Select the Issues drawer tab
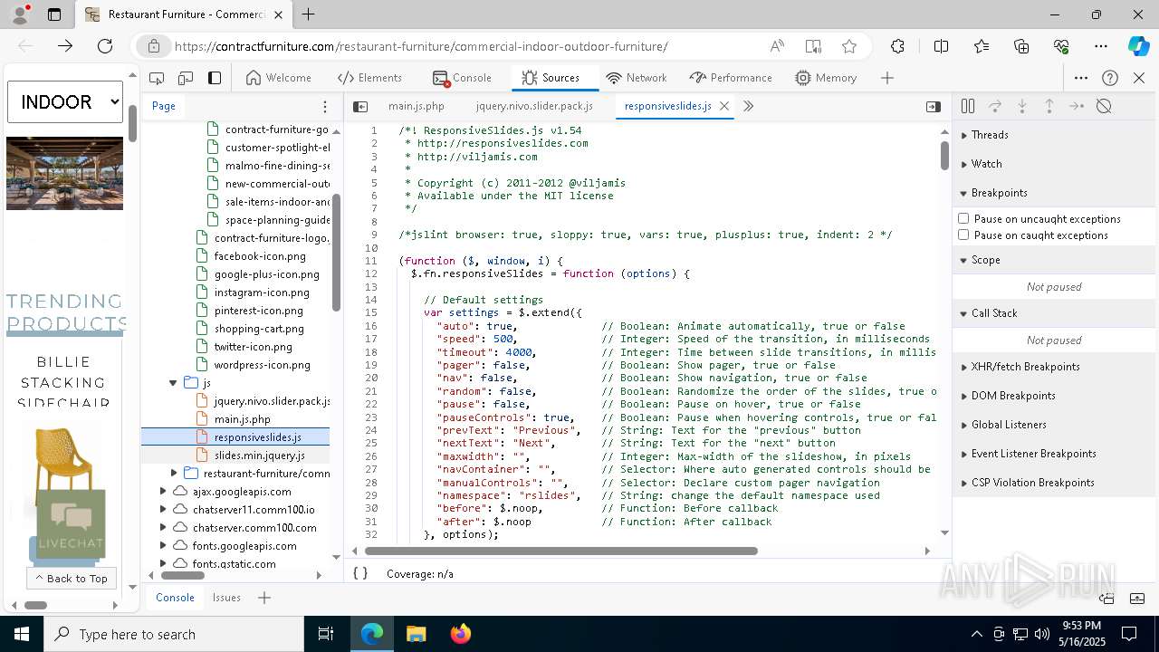 (x=226, y=598)
